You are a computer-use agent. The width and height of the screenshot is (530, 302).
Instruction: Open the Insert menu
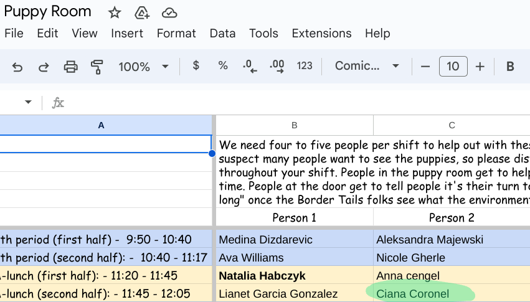[x=127, y=34]
